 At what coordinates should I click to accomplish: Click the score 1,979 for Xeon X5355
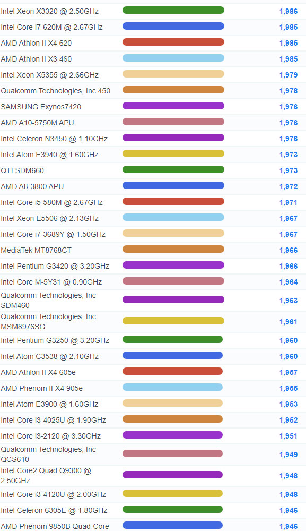(288, 75)
